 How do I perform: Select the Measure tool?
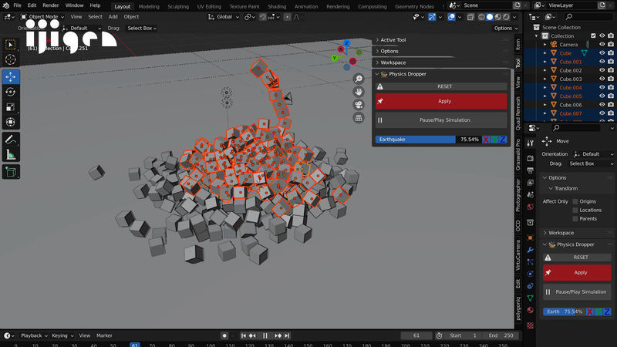11,155
